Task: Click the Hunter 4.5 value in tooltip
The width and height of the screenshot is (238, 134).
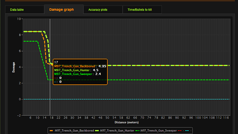Action: [96, 70]
